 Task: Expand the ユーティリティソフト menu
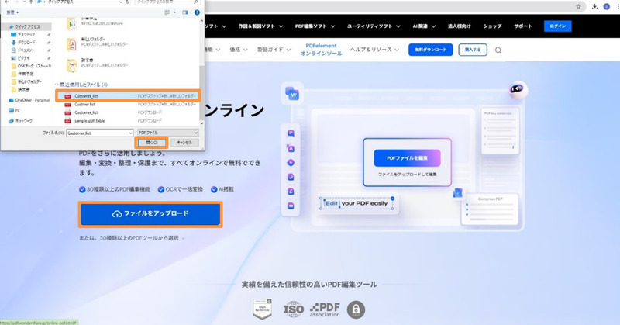[x=374, y=26]
